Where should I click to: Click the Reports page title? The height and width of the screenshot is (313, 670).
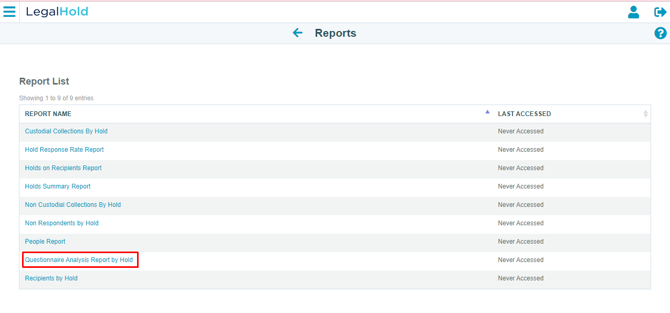click(x=336, y=33)
